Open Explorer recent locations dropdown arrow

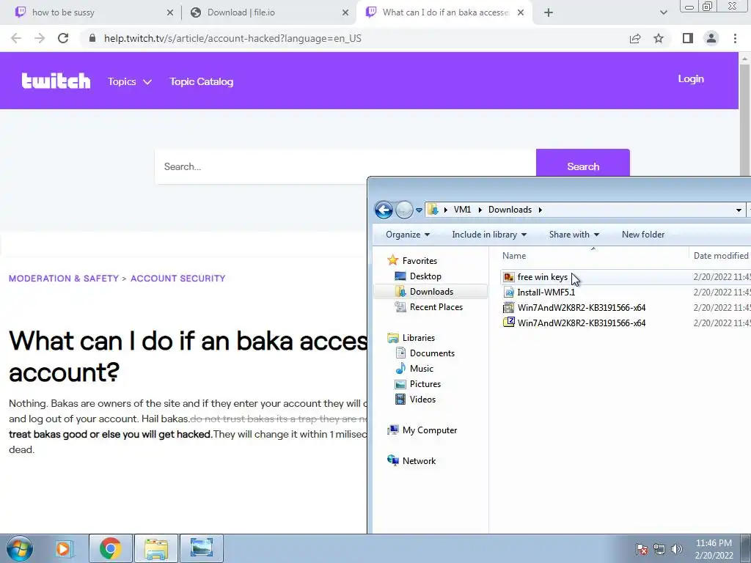coord(419,210)
